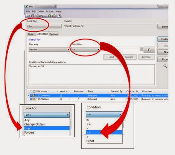Viewport: 175px width, 155px height.
Task: Select the Advanced tab
Action: [42, 34]
